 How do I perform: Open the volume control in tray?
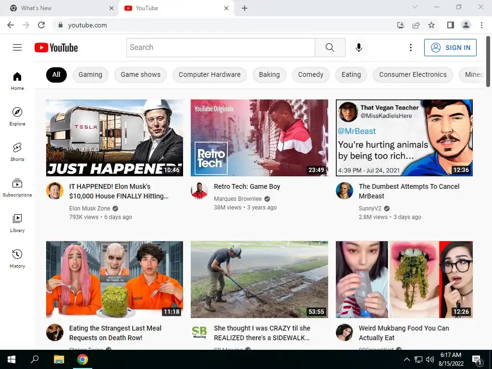coord(430,359)
